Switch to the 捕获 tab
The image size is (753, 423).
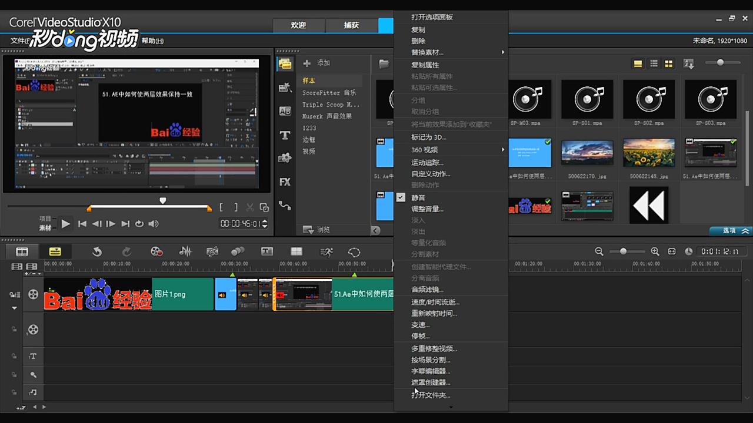click(351, 25)
